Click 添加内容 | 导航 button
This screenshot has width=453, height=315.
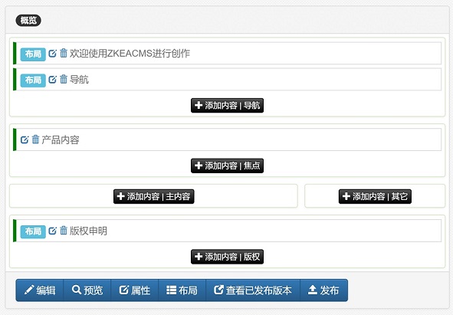(227, 106)
